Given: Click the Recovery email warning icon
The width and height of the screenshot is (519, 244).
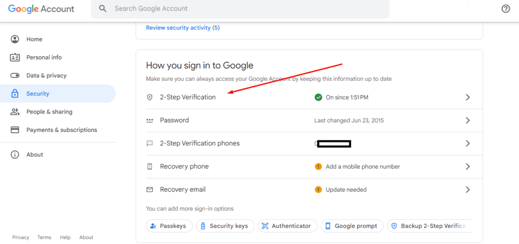Looking at the screenshot, I should (x=318, y=189).
